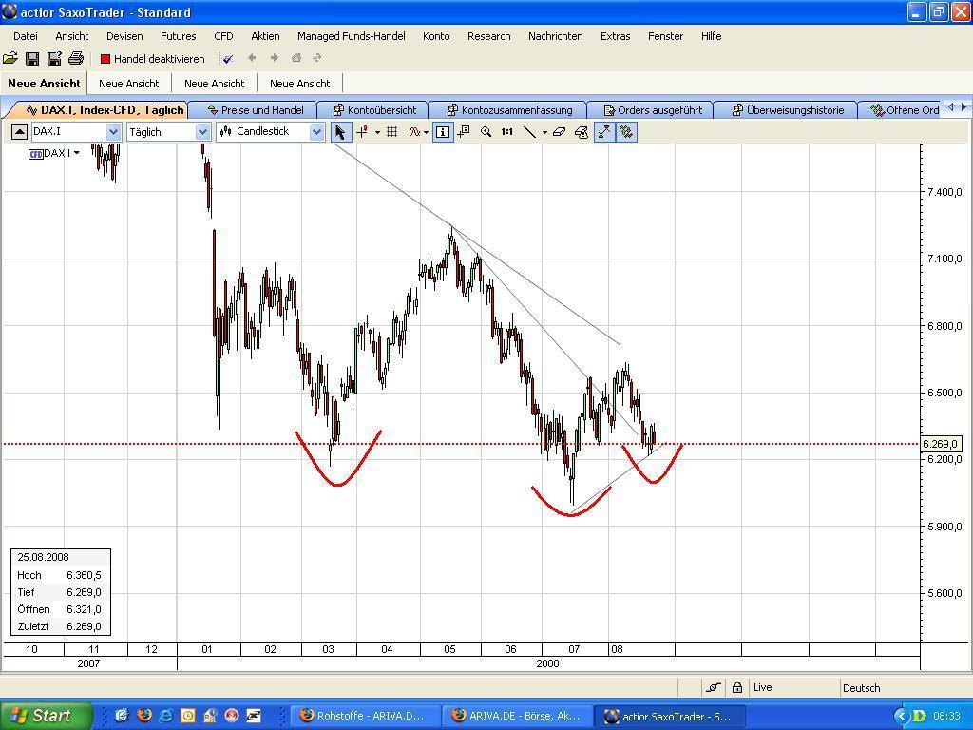Open the Aktien menu
The width and height of the screenshot is (973, 730).
click(266, 36)
